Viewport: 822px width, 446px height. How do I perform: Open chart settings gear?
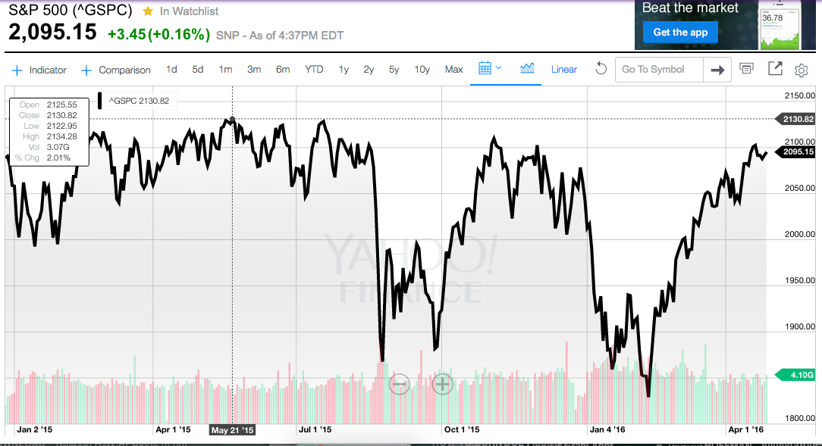(801, 70)
